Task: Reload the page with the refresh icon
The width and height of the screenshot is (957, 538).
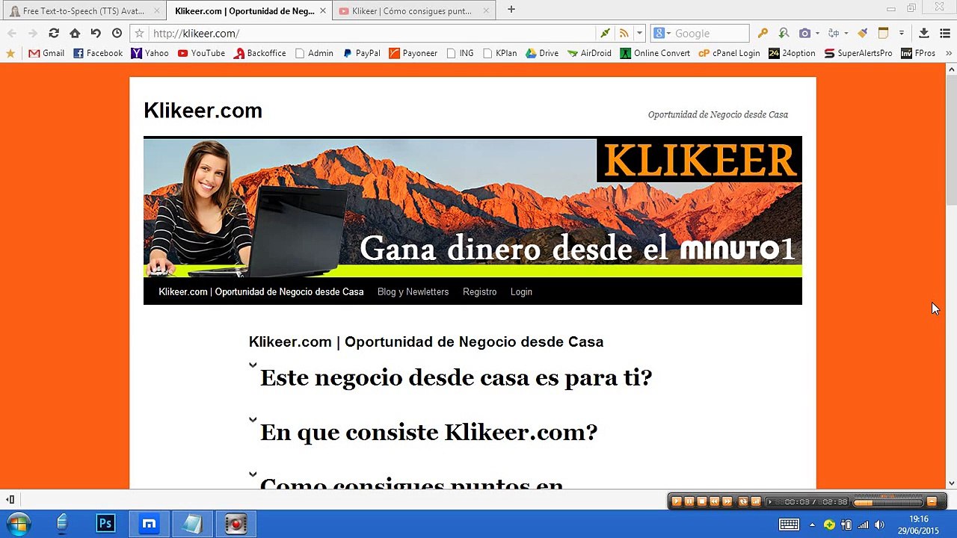Action: click(x=54, y=33)
